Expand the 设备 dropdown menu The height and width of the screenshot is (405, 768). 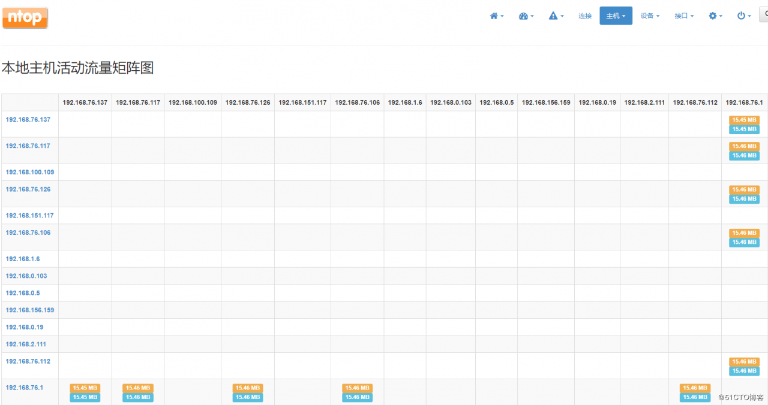[x=650, y=16]
